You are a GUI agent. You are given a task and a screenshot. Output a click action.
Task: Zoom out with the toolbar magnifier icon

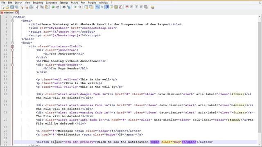[x=80, y=7]
